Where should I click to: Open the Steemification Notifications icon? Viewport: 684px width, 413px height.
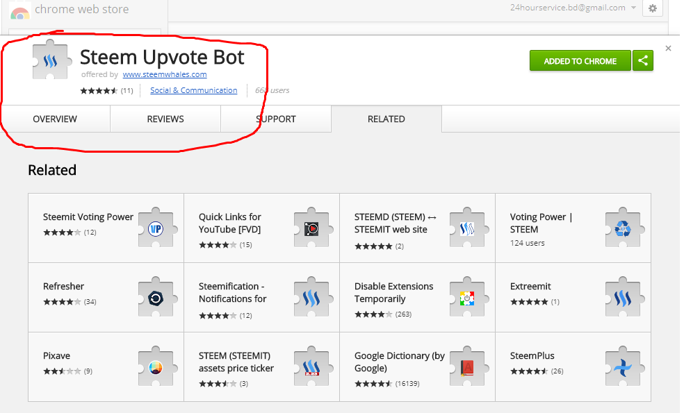313,298
